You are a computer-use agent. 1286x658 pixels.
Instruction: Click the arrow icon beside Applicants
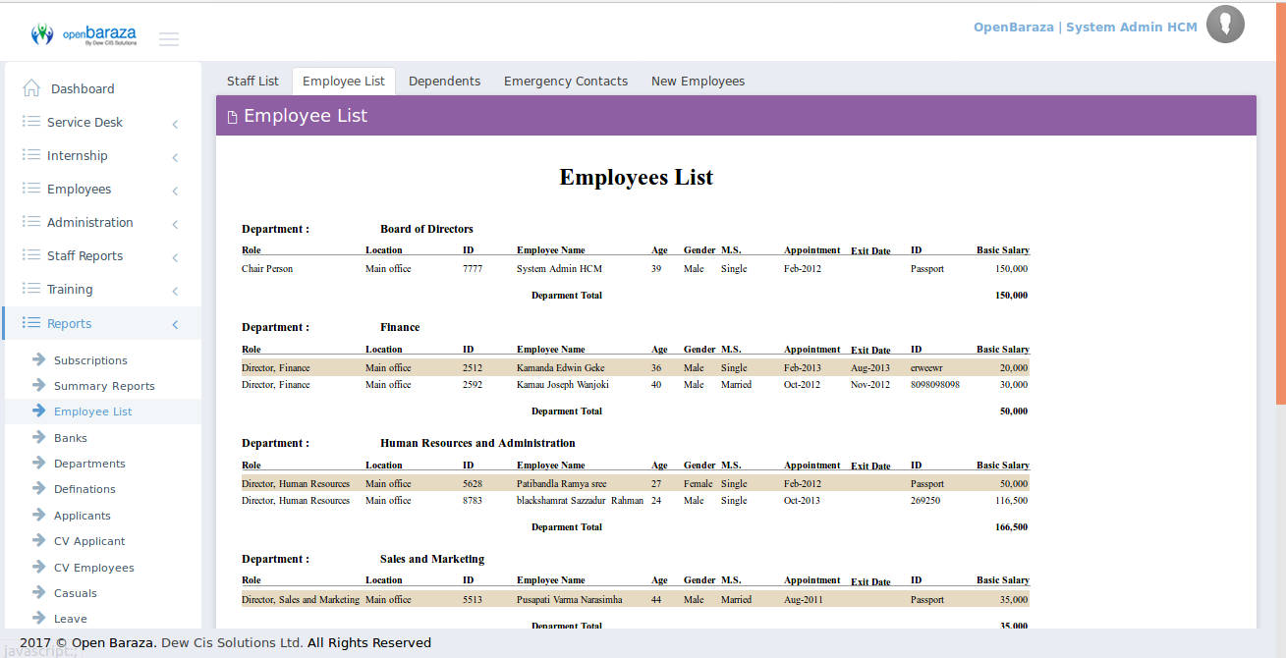(x=39, y=515)
